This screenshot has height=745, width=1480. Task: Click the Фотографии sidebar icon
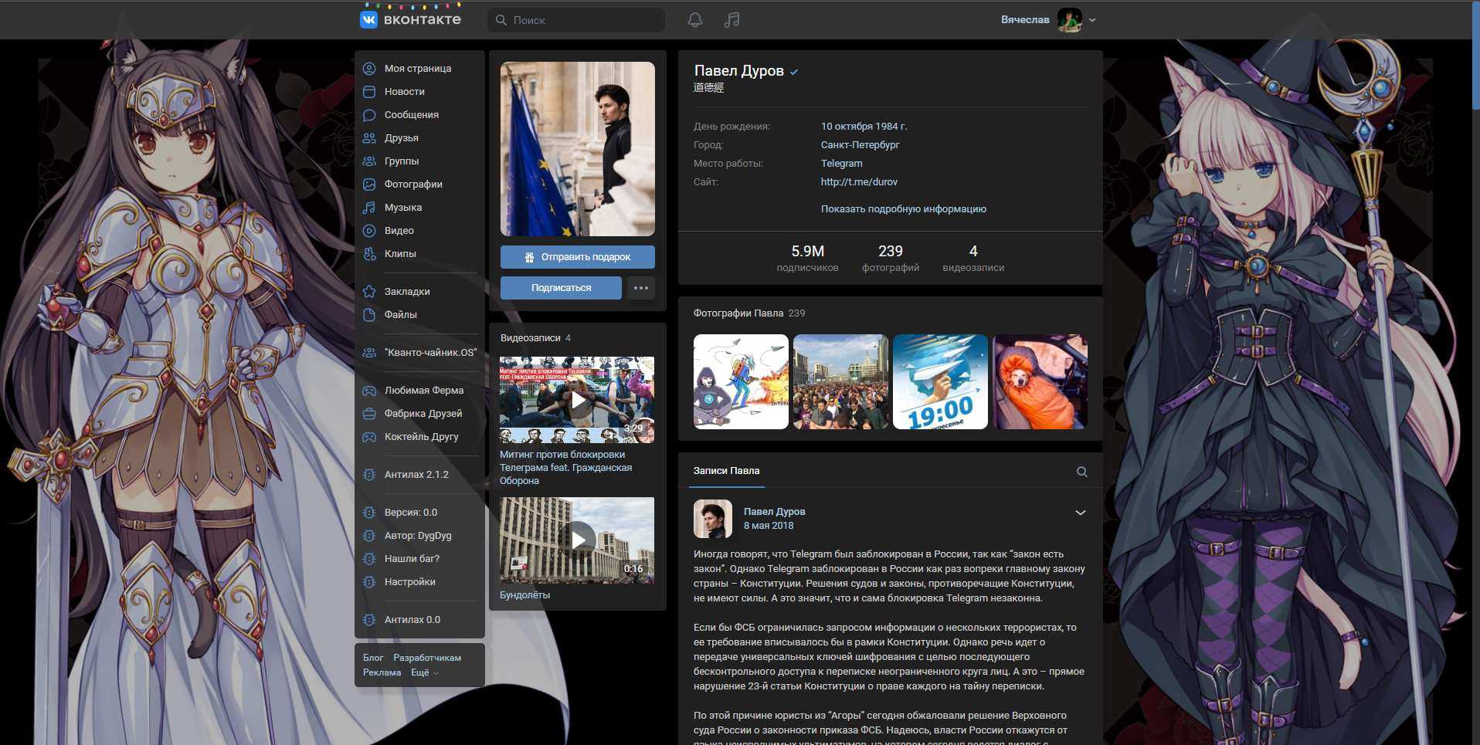[369, 185]
